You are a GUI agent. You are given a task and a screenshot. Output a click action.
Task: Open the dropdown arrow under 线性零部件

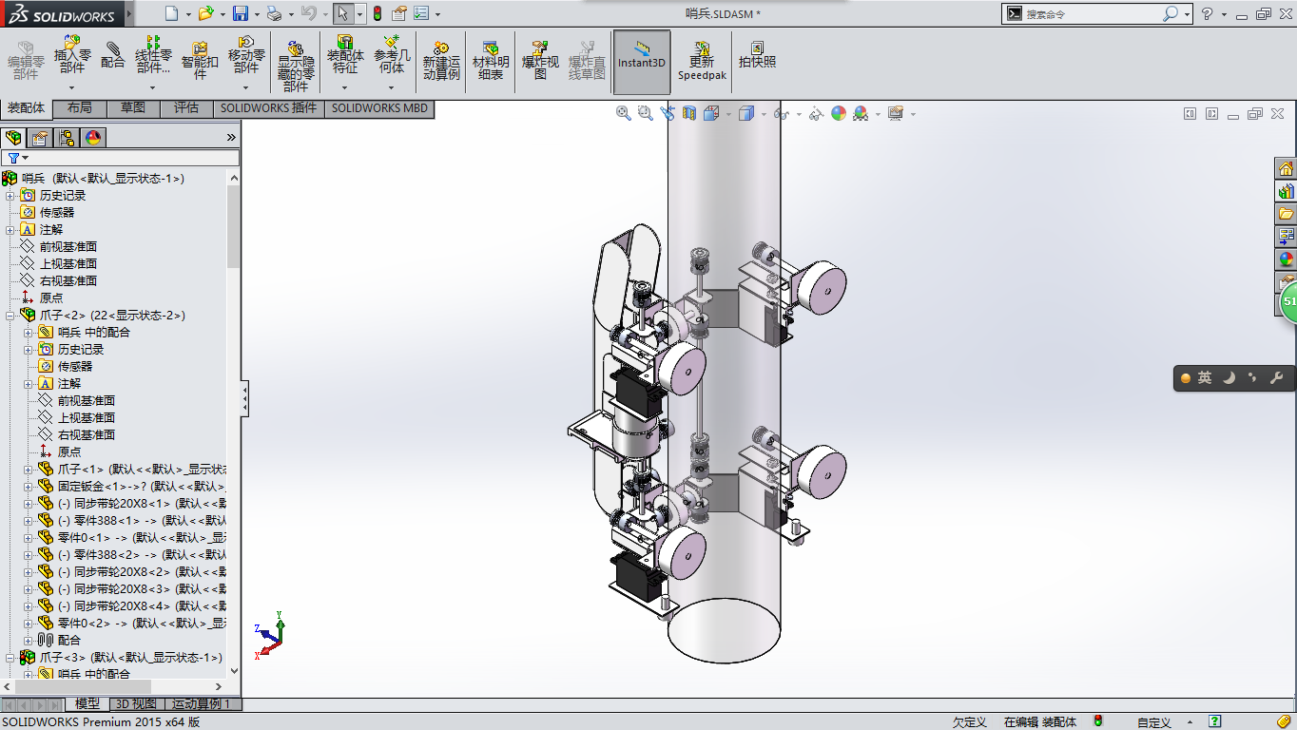[153, 87]
